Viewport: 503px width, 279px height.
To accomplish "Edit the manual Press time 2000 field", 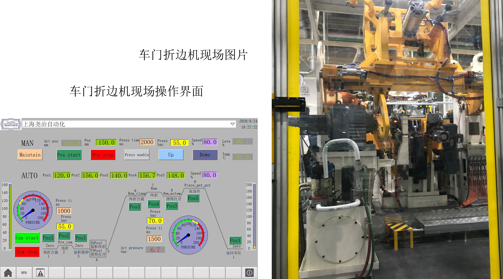I will pos(147,142).
